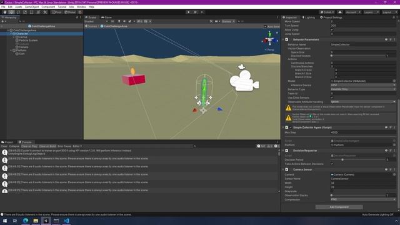Open the Layout dropdown in the toolbar

390,12
